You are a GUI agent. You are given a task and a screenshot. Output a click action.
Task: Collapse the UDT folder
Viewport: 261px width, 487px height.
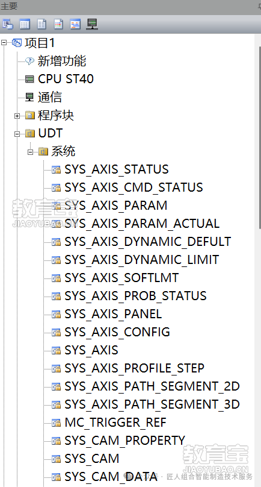pos(17,134)
